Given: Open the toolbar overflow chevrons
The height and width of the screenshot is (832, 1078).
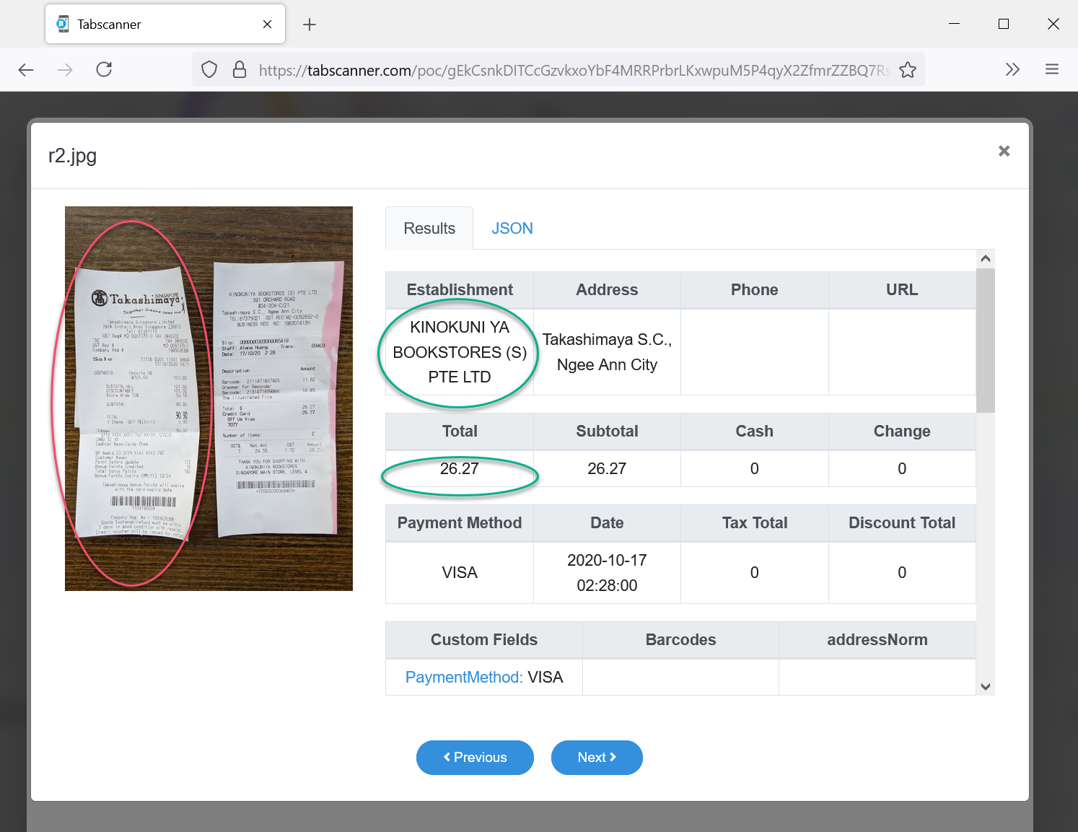Looking at the screenshot, I should (1012, 69).
